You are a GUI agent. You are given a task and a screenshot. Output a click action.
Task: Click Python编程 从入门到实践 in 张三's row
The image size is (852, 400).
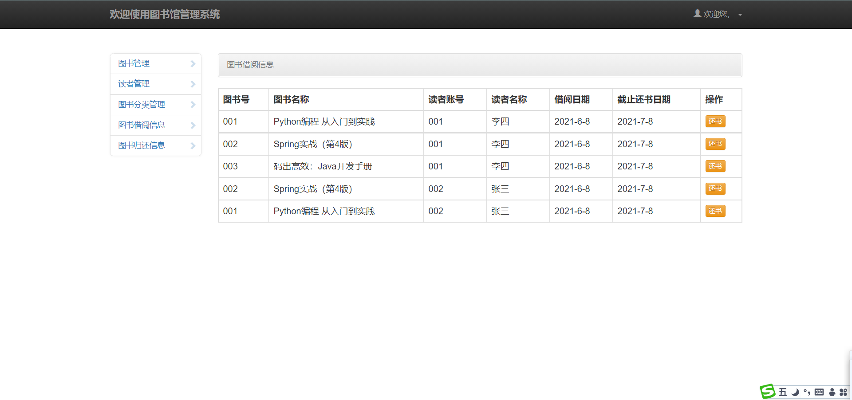324,211
